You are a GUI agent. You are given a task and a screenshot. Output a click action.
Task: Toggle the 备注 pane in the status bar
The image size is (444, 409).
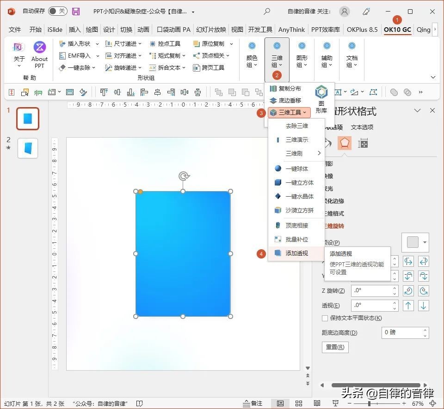[x=252, y=403]
